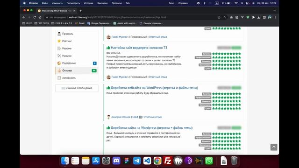Image resolution: width=299 pixels, height=168 pixels.
Task: Open Visual Studio Code from the dock
Action: (x=147, y=161)
